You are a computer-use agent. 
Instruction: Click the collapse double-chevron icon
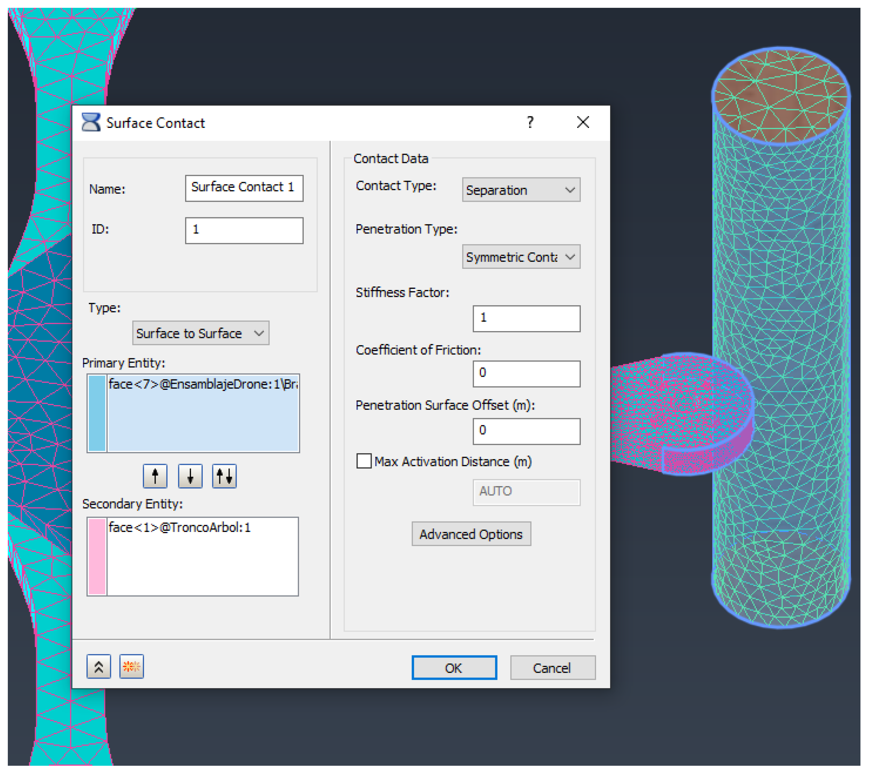[x=99, y=666]
